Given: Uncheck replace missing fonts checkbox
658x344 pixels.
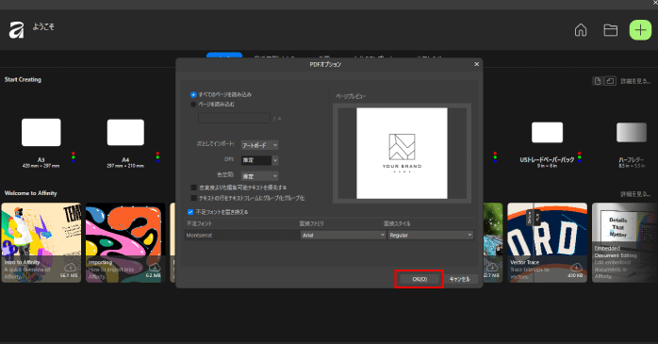Looking at the screenshot, I should pos(190,212).
